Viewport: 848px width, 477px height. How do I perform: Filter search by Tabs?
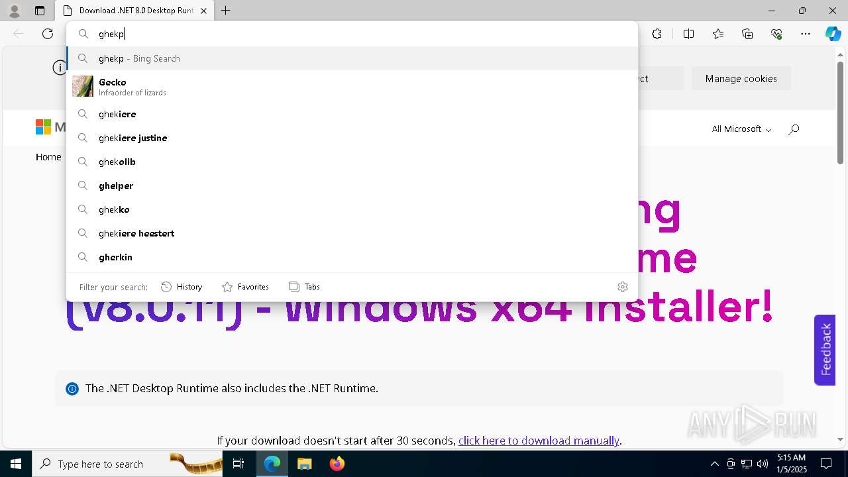tap(305, 287)
